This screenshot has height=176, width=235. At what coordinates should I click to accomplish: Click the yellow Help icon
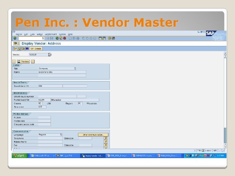(x=110, y=38)
